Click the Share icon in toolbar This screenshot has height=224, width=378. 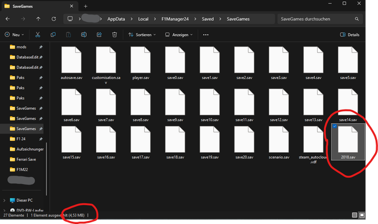(99, 35)
